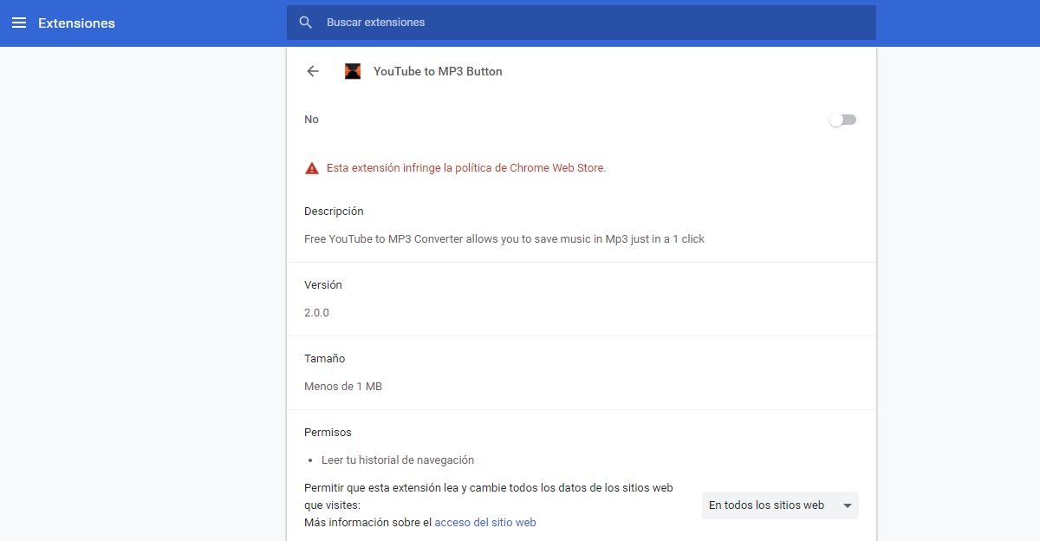Click the Free YouTube to MP3 description text
This screenshot has height=541, width=1040.
pos(504,239)
